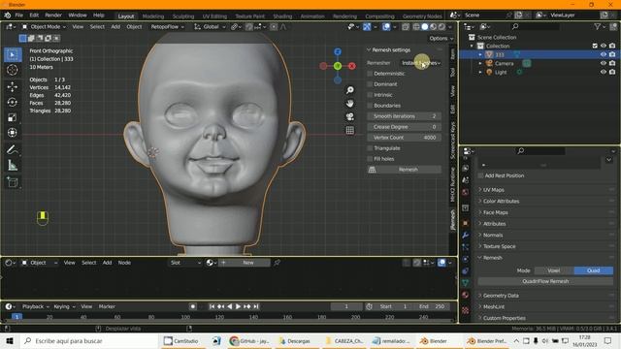Select the Add Cube tool

[x=13, y=182]
